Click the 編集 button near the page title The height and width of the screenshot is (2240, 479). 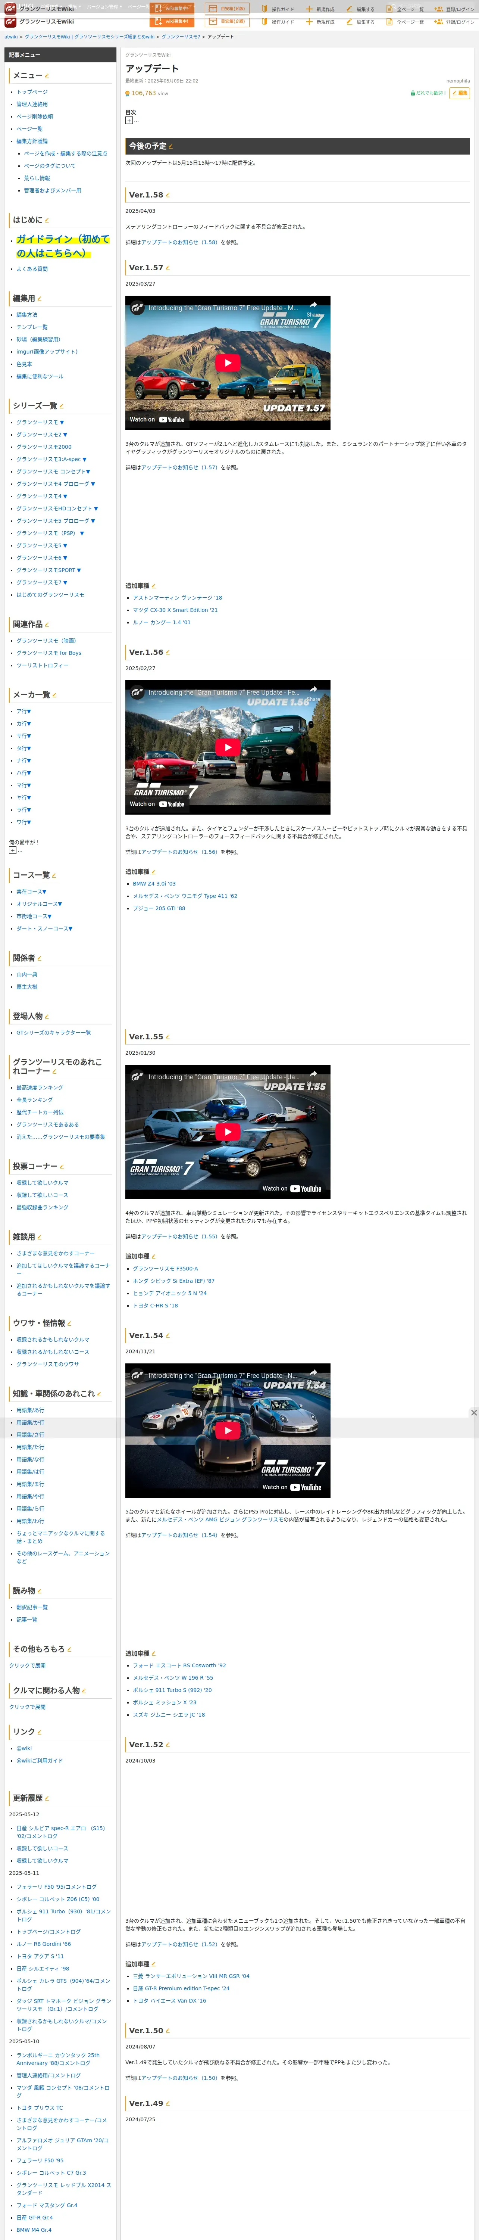click(460, 93)
